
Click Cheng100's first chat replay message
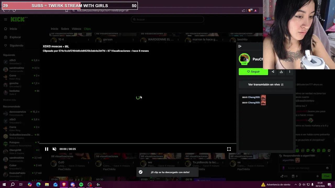[254, 97]
